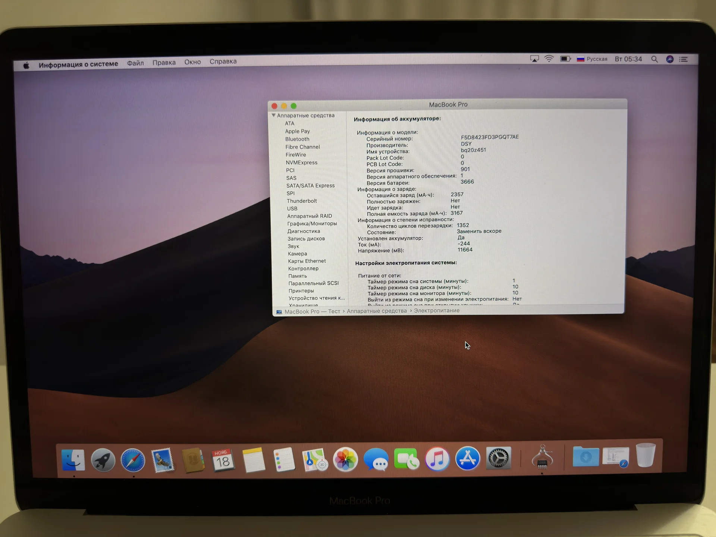Open Messages from the Dock
The image size is (716, 537).
(x=376, y=459)
